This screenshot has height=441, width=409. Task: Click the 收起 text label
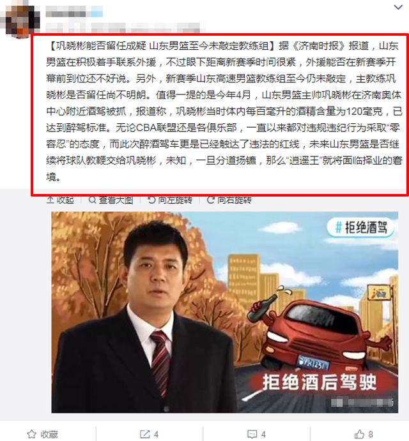pyautogui.click(x=65, y=200)
